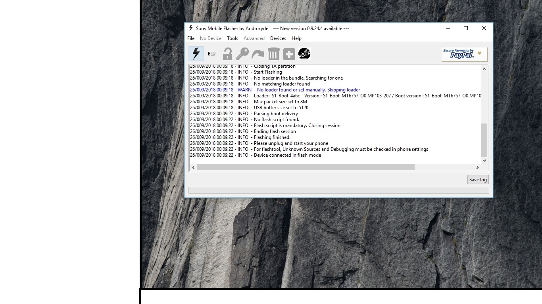Viewport: 542px width, 304px height.
Task: Click the lightning app icon in title bar
Action: [191, 28]
